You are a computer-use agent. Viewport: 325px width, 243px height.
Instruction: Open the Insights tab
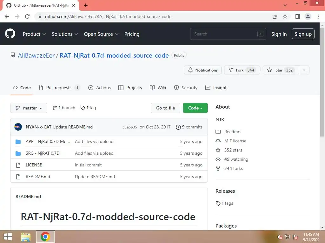click(x=217, y=88)
